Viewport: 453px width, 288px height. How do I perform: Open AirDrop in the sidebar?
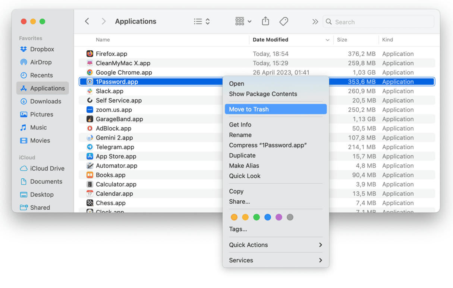[41, 62]
